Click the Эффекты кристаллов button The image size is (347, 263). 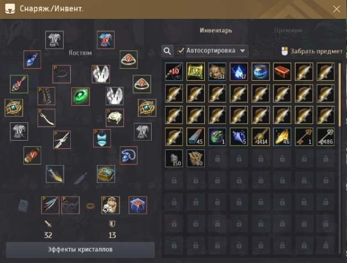[x=80, y=250]
